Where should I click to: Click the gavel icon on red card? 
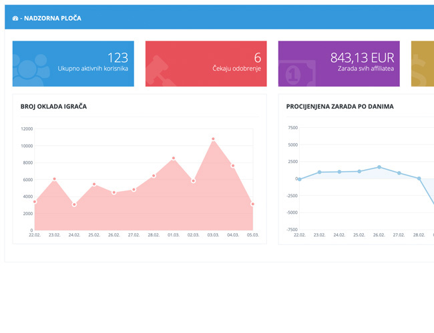pos(160,71)
